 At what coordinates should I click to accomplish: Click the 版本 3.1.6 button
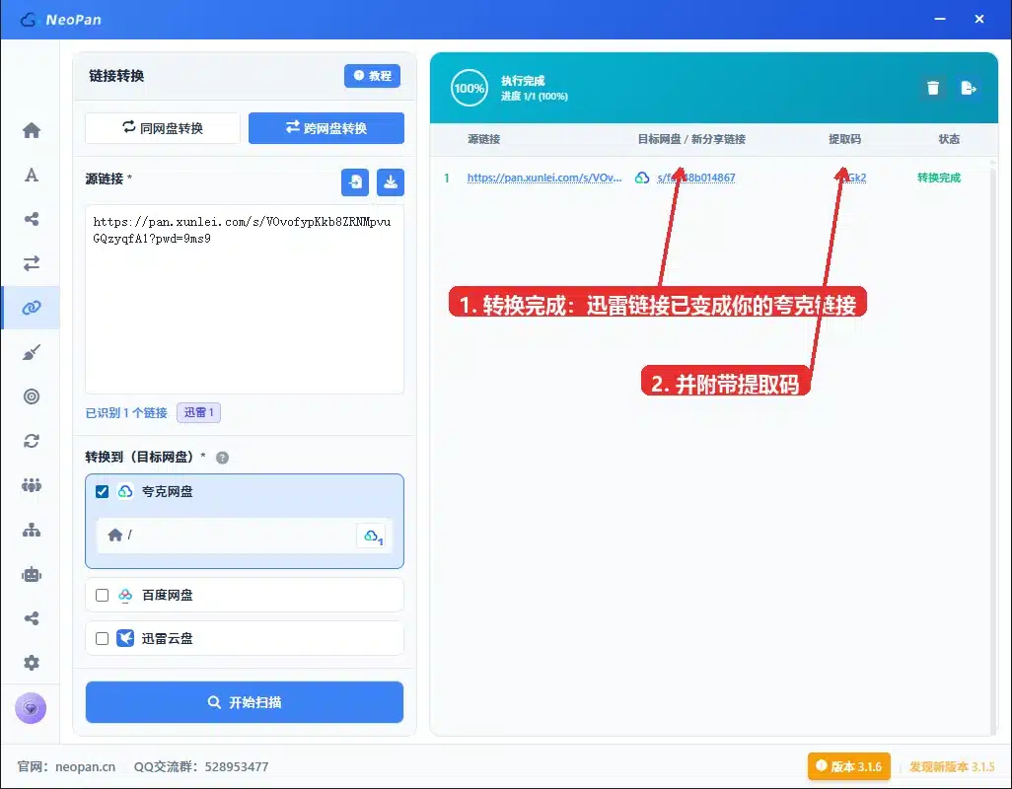pos(848,766)
